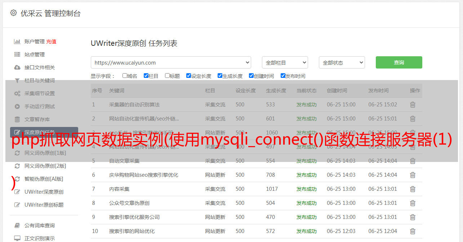Click the 同义词伪原创[2版] refresh icon
The image size is (463, 242).
[17, 166]
